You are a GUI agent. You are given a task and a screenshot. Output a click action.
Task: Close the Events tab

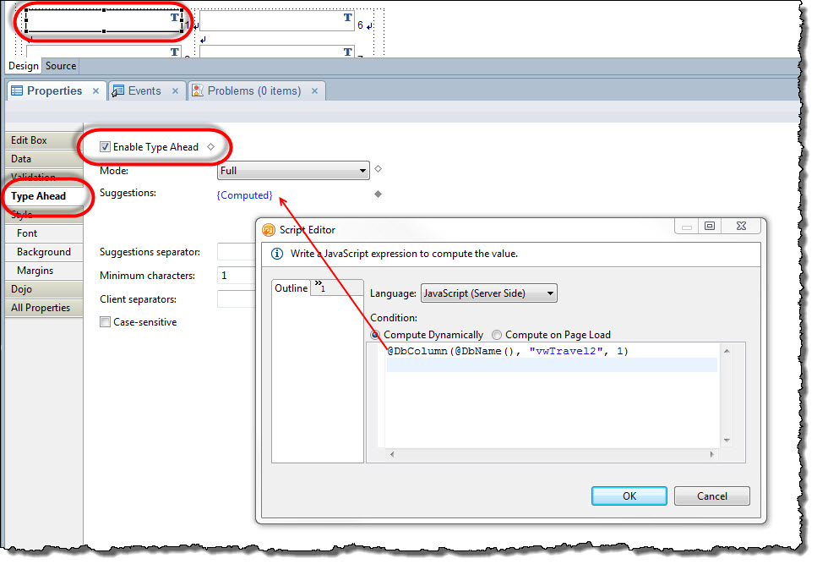click(x=175, y=90)
